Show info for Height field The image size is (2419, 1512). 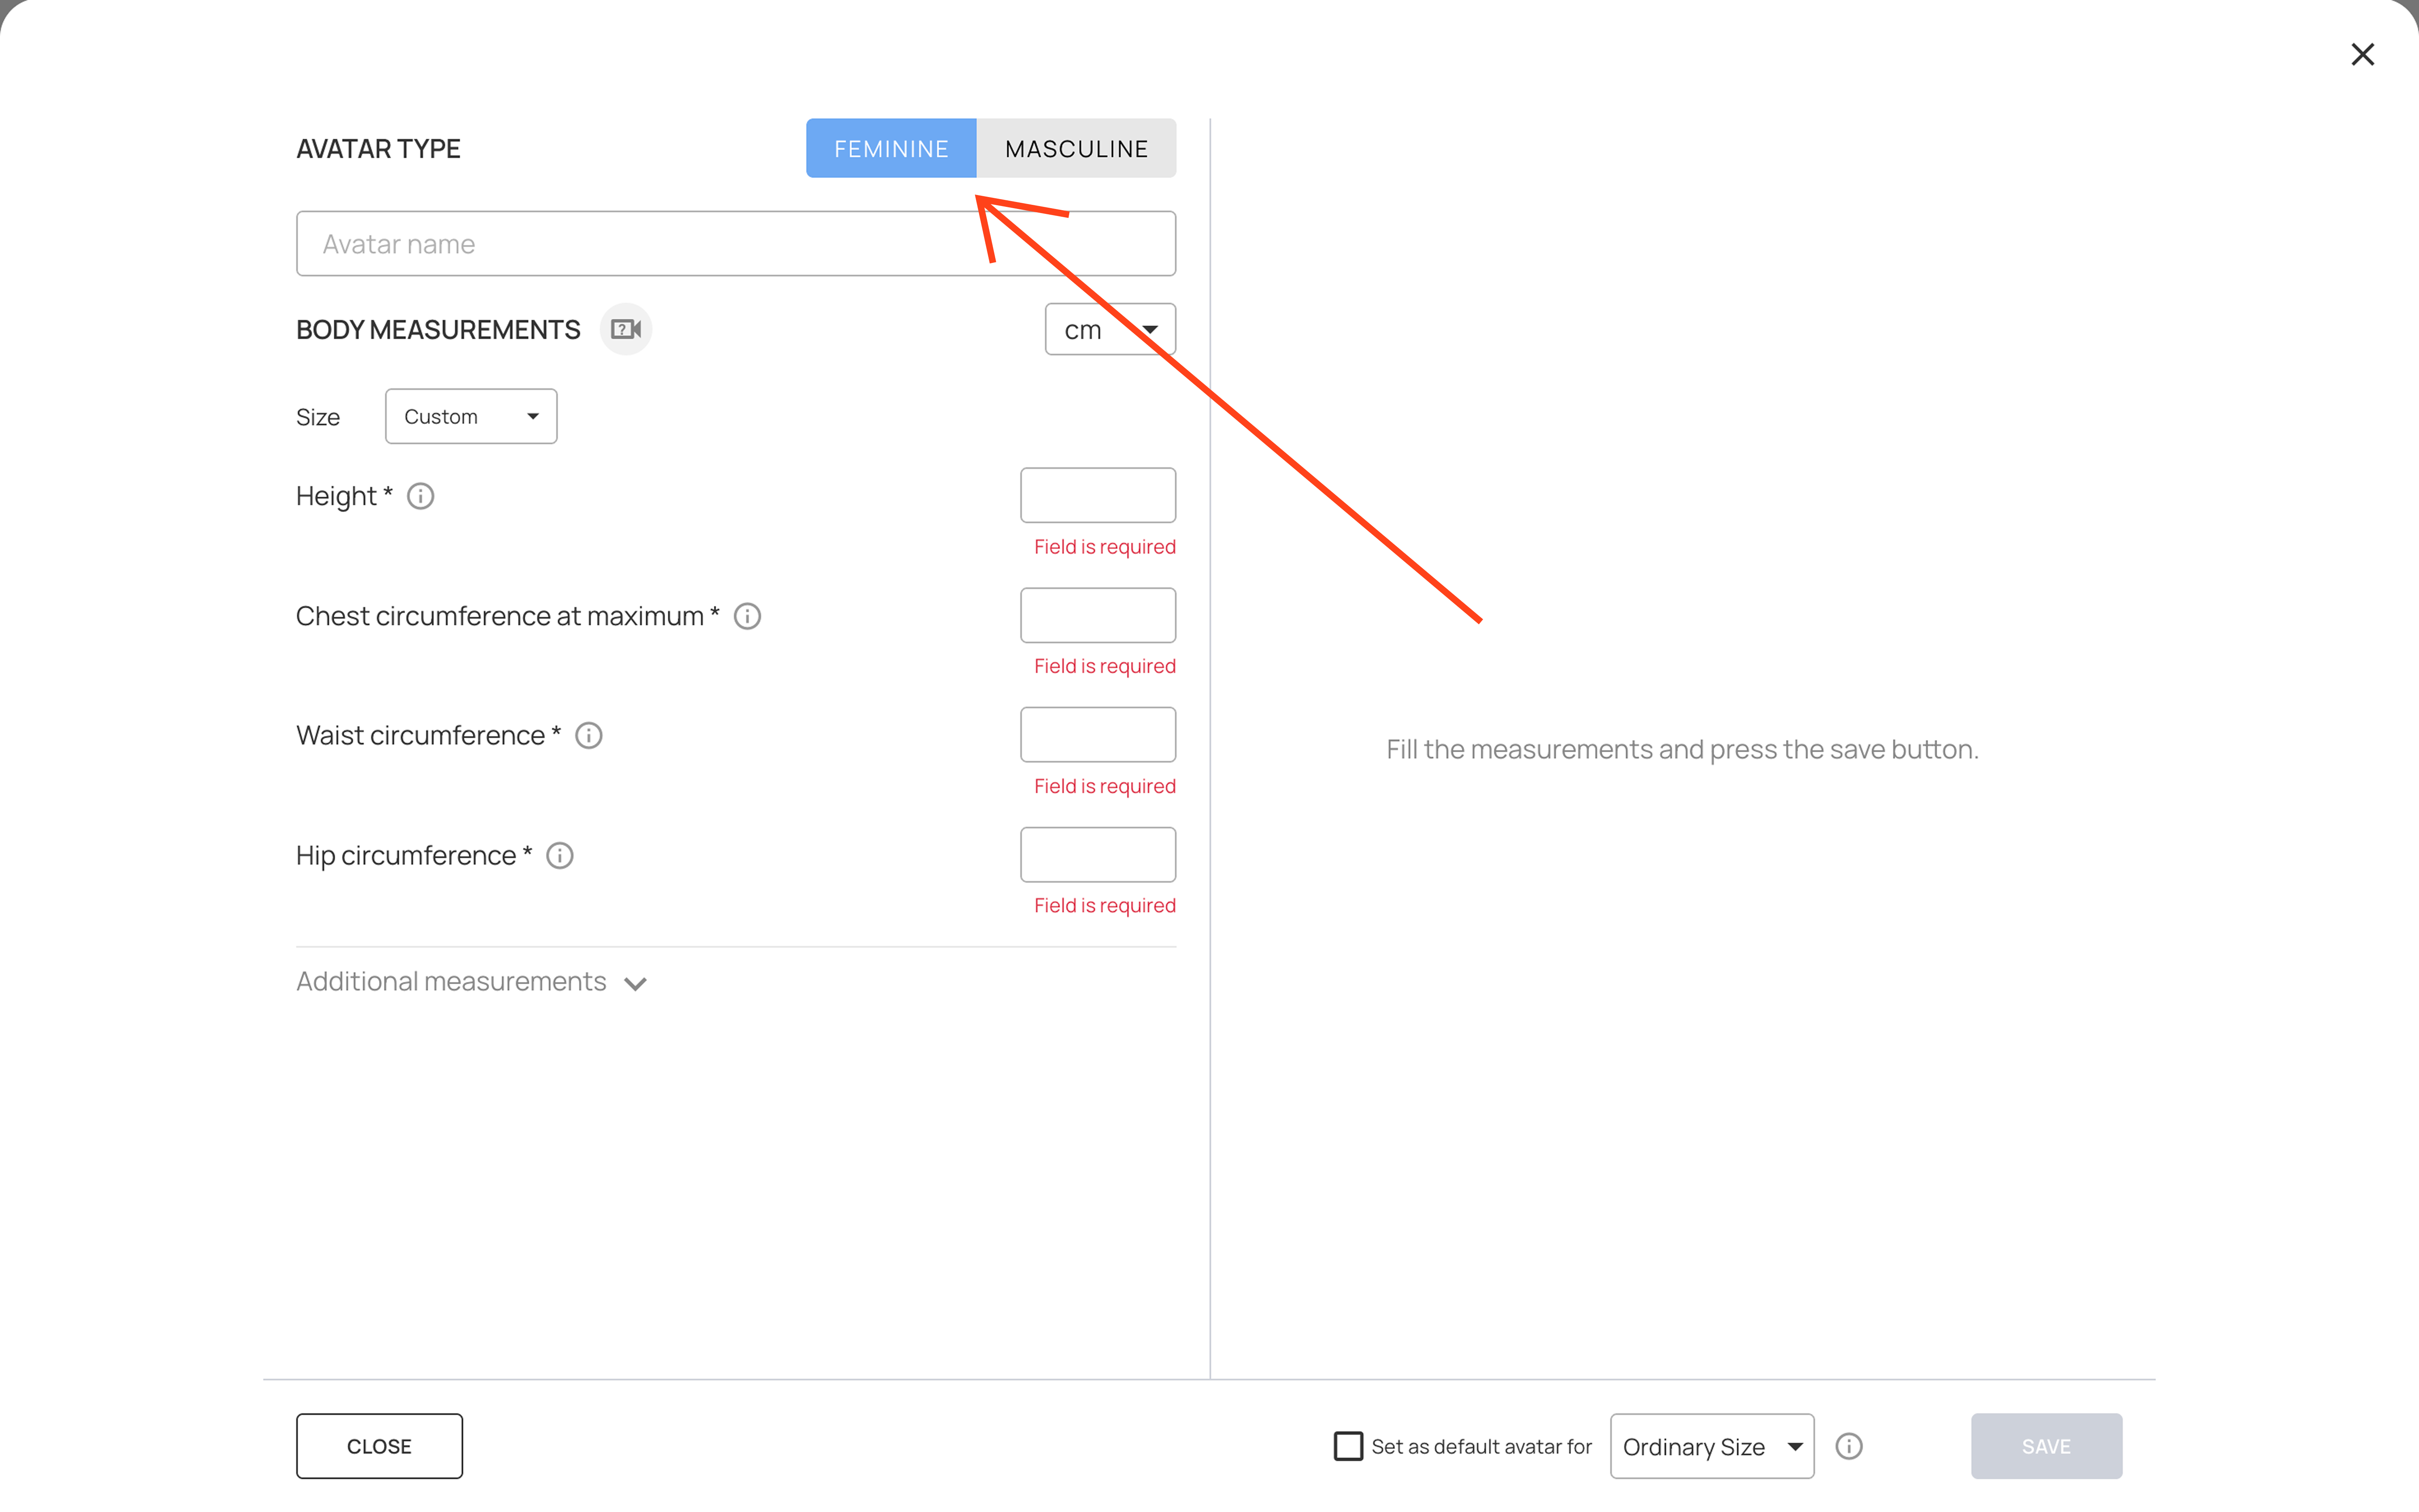pyautogui.click(x=421, y=496)
